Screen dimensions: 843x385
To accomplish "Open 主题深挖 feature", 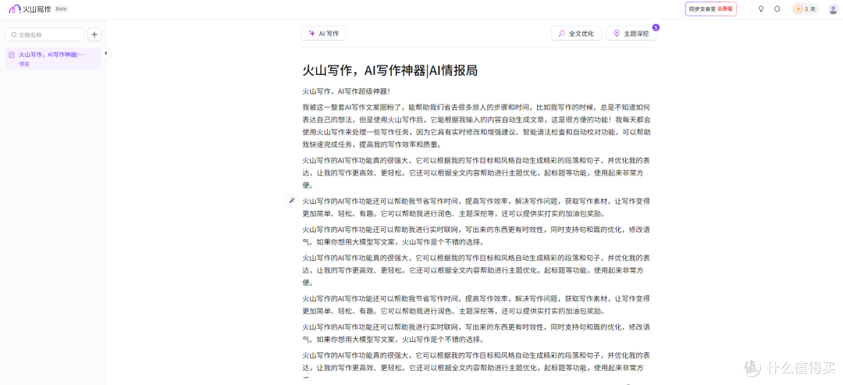I will pos(631,34).
